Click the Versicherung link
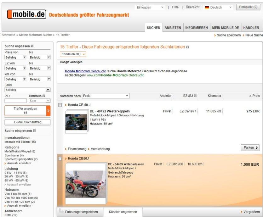 click(x=100, y=149)
